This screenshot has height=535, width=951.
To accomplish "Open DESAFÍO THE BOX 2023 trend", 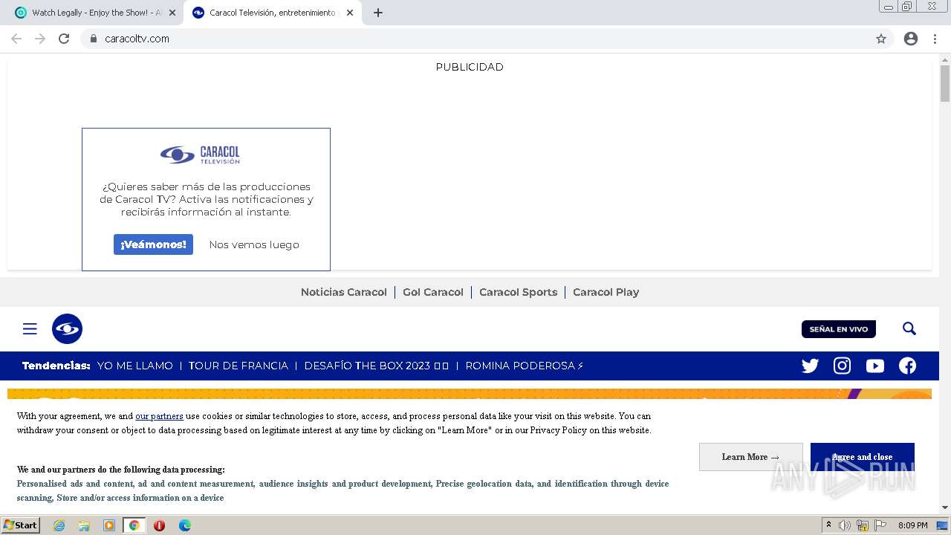I will pyautogui.click(x=377, y=366).
